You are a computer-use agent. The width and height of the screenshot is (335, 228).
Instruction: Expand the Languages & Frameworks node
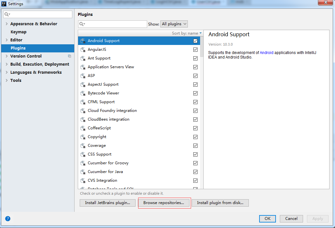[x=7, y=72]
